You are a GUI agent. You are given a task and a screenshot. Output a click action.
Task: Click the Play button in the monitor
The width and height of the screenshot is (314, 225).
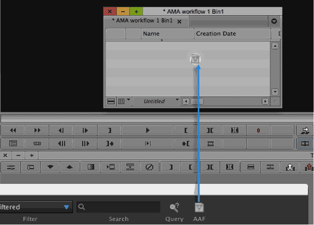(148, 131)
